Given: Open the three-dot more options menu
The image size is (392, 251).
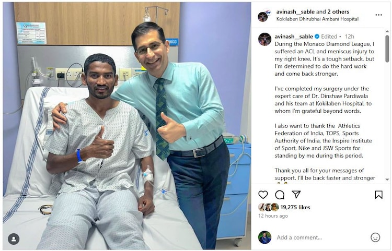Looking at the screenshot, I should pos(379,15).
